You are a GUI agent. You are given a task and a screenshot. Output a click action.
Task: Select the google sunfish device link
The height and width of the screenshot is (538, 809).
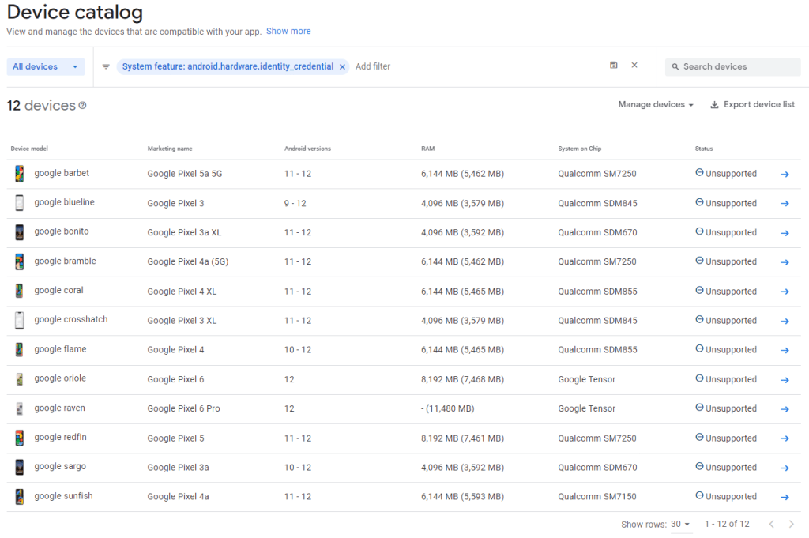63,496
